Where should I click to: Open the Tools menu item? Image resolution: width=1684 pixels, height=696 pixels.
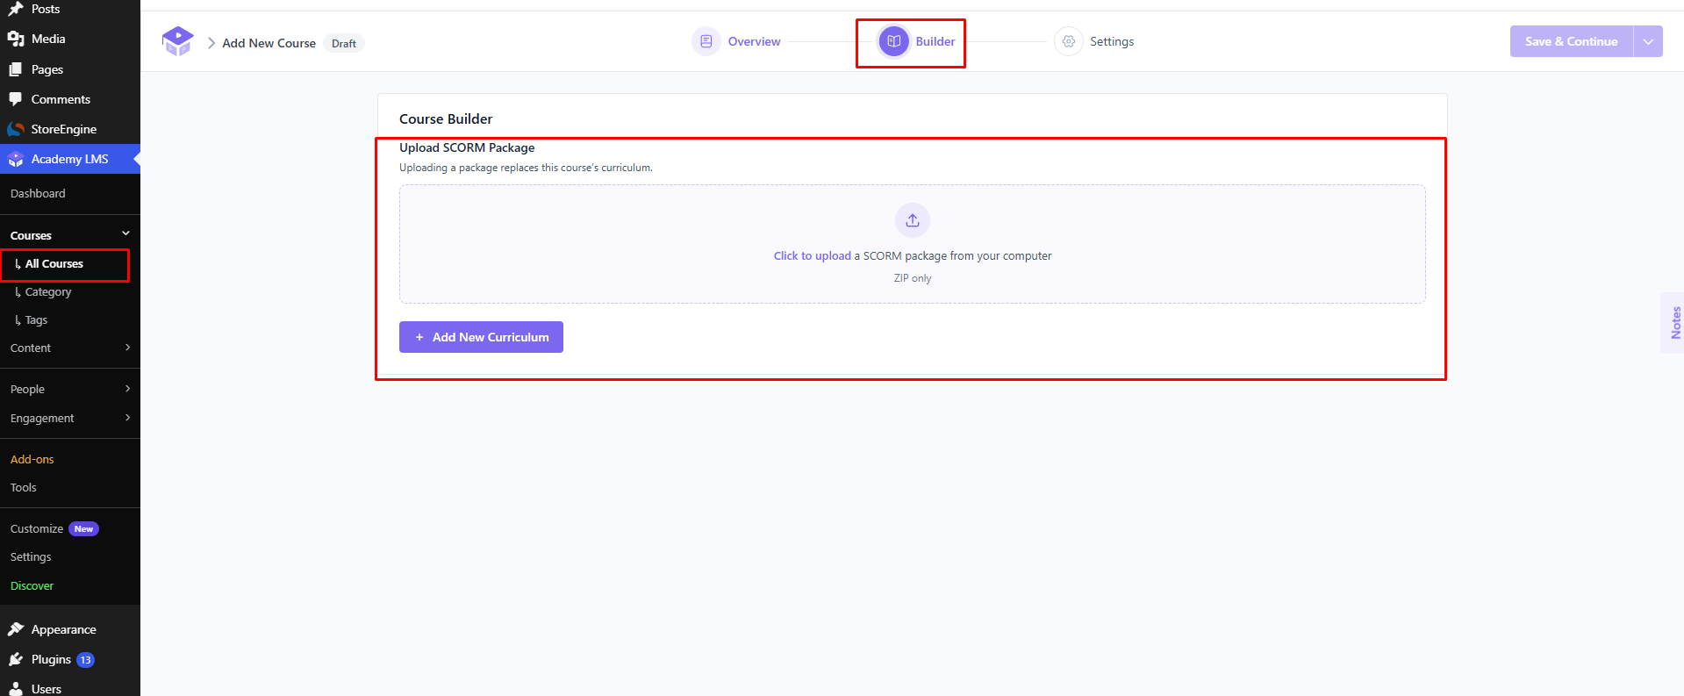tap(24, 487)
